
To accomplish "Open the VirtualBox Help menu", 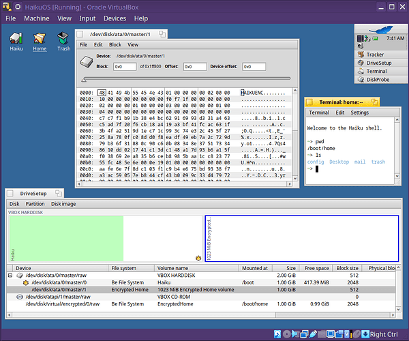I will click(141, 18).
